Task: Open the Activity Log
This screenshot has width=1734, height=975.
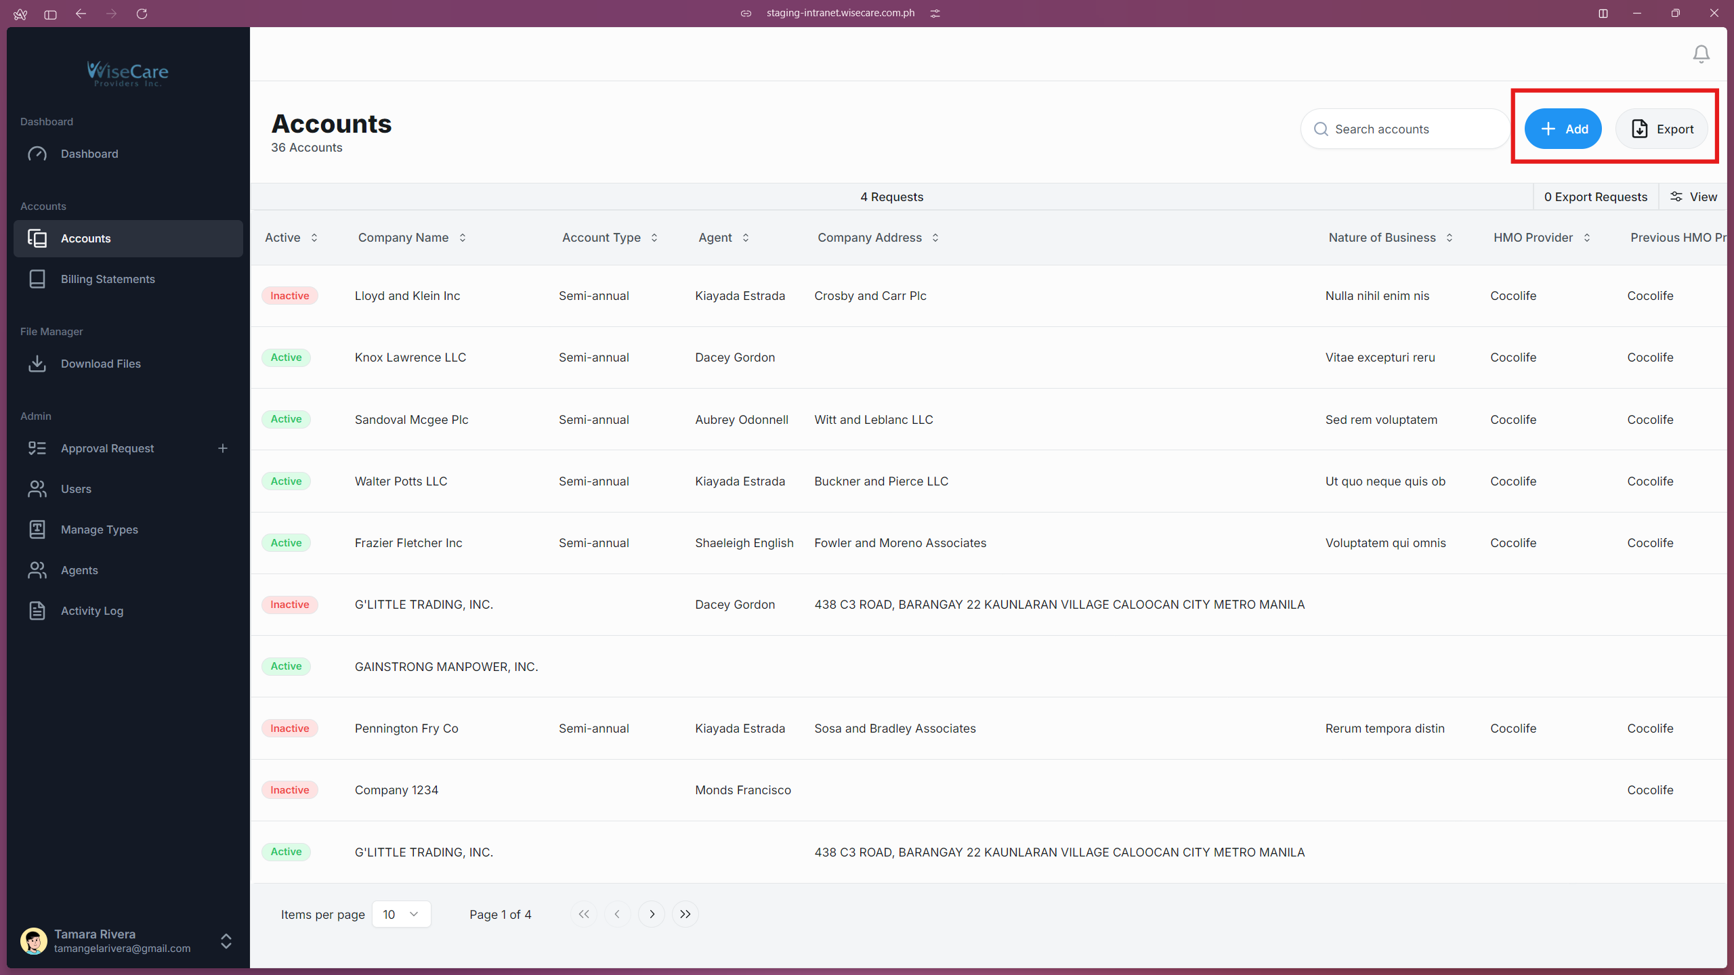Action: (x=91, y=611)
